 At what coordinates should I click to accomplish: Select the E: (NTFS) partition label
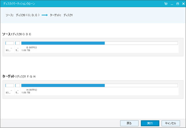point(32,47)
